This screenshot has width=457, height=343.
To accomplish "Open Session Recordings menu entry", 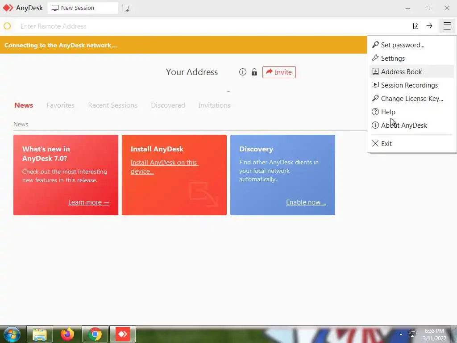I will 411,85.
